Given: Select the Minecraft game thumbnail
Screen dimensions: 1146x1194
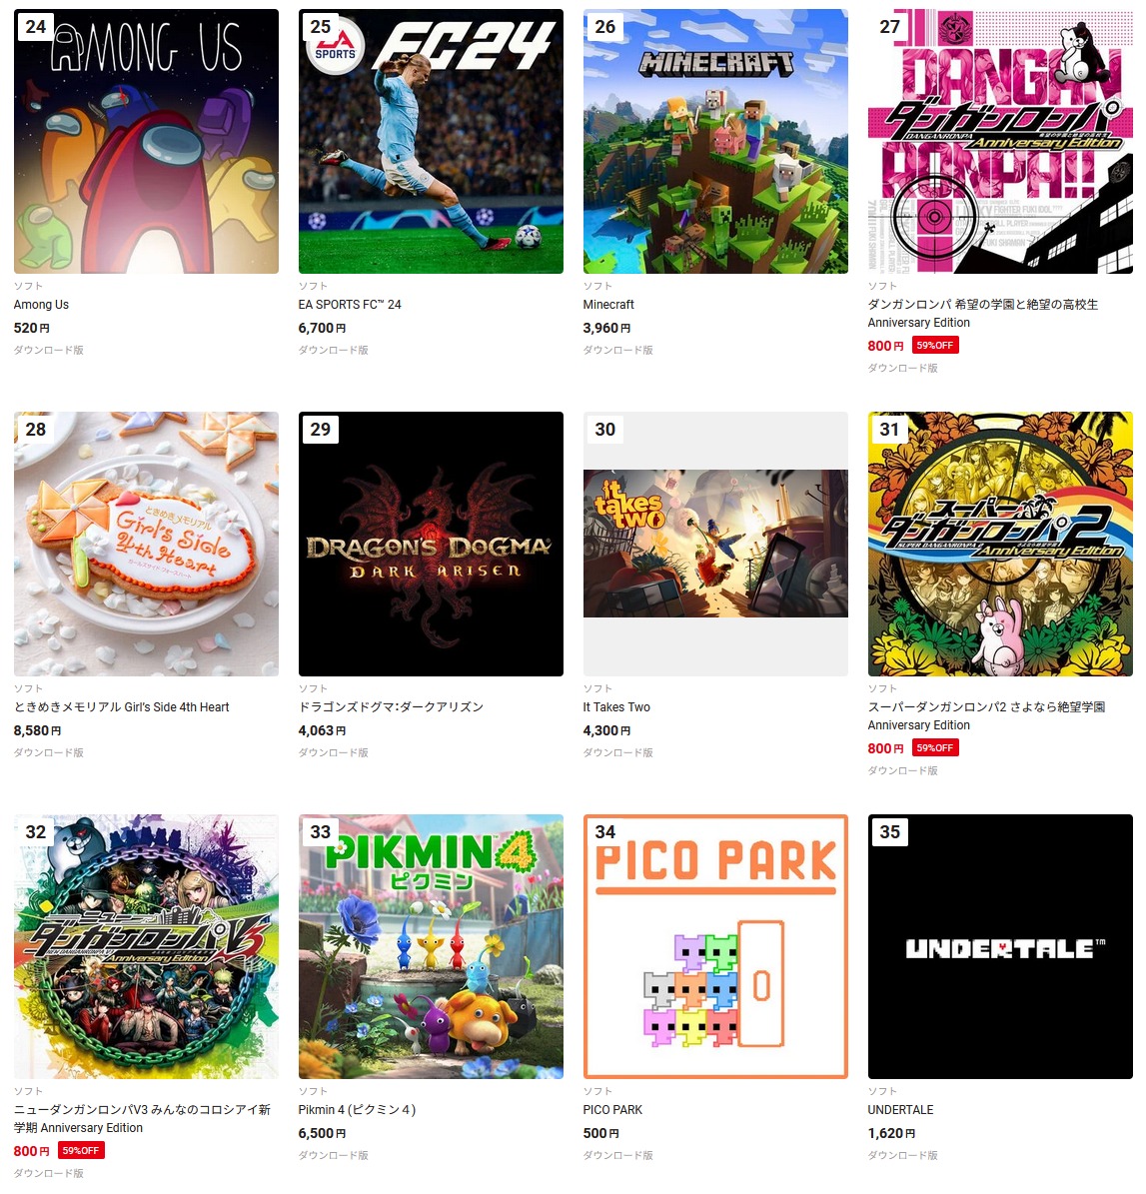Looking at the screenshot, I should [715, 141].
